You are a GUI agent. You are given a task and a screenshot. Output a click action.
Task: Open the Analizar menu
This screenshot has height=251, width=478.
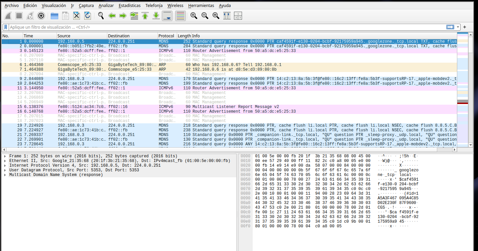coord(106,5)
